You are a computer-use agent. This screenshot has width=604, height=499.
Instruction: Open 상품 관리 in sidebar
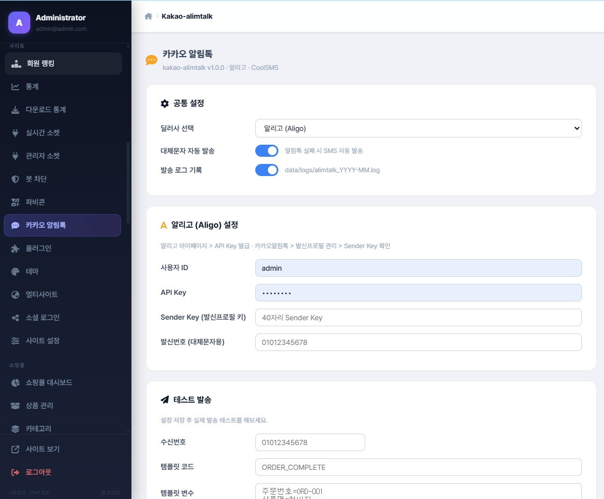point(62,406)
